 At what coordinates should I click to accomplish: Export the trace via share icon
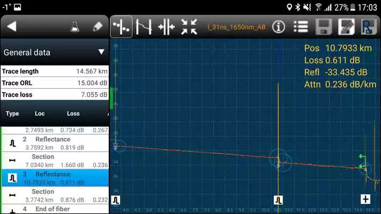pyautogui.click(x=346, y=27)
